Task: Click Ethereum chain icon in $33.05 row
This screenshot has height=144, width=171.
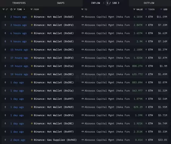Action: pos(5,140)
